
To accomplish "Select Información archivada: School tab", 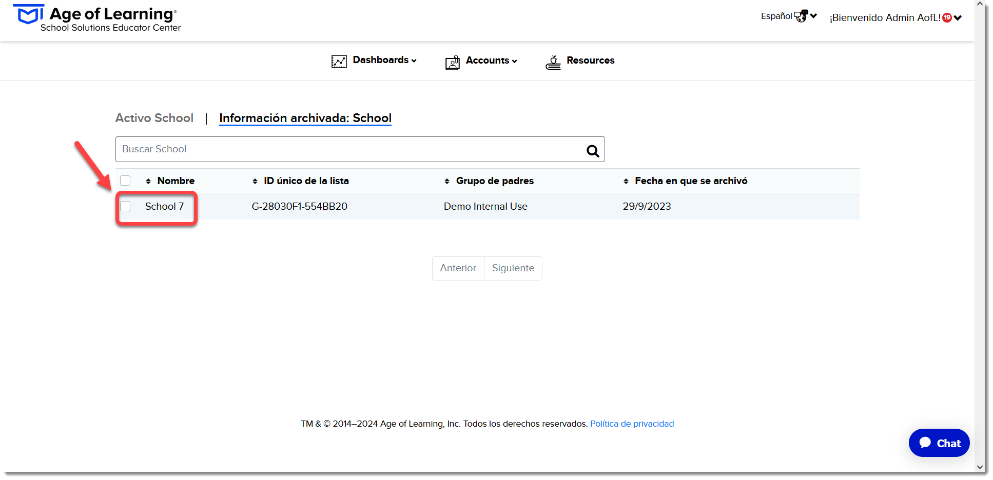I will pyautogui.click(x=305, y=118).
